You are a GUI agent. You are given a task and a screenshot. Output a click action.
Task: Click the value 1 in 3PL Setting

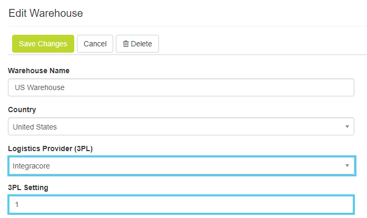(17, 205)
